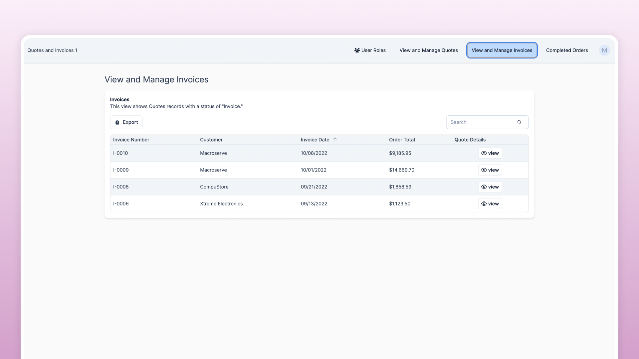Sort by the Order Total column header
The image size is (639, 359).
pos(402,140)
